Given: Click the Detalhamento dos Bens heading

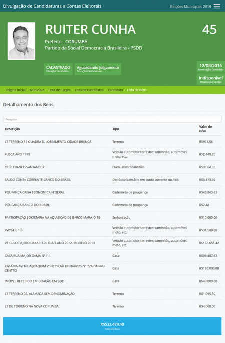Looking at the screenshot, I should (28, 105).
